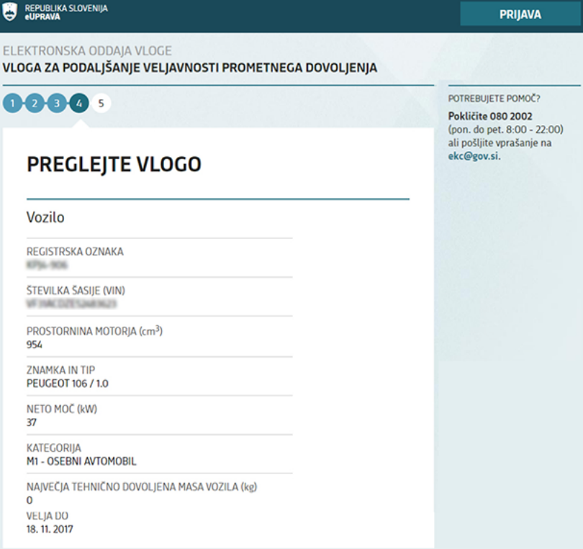
Task: Click the ZNAMKA IN TIP label
Action: [61, 371]
